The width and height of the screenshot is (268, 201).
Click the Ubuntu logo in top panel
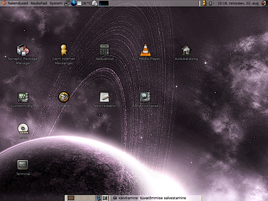point(4,3)
